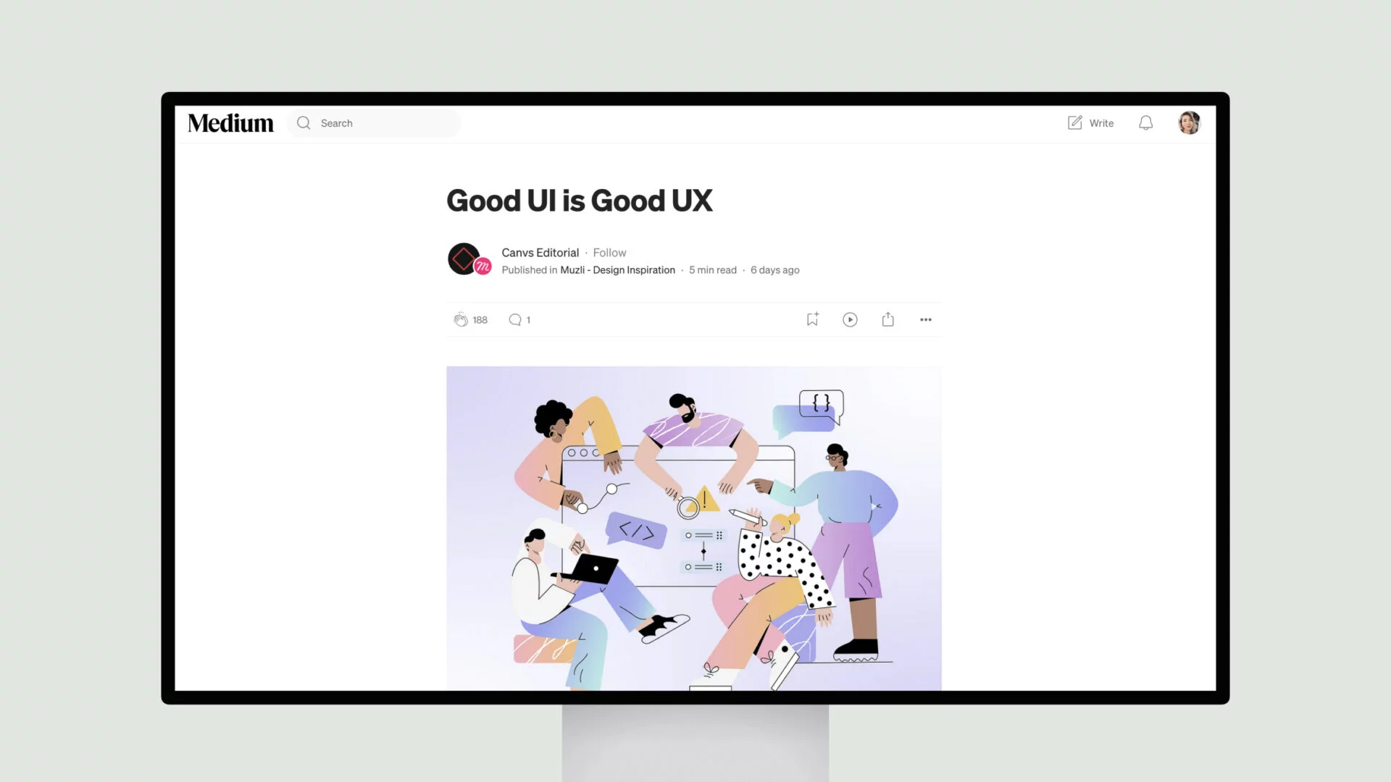
Task: Click the write/compose icon
Action: (x=1074, y=122)
